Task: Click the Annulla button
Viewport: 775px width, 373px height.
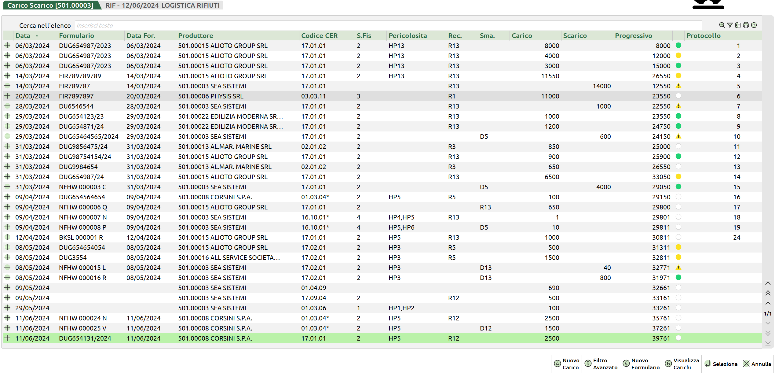Action: click(x=757, y=364)
